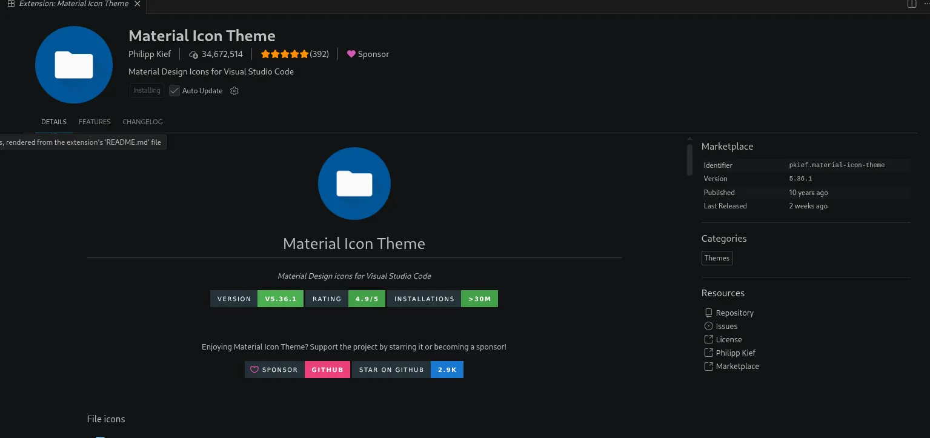930x438 pixels.
Task: Click the install count cloud icon
Action: point(193,55)
